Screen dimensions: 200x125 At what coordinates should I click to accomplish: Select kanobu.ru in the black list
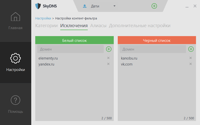pyautogui.click(x=129, y=58)
